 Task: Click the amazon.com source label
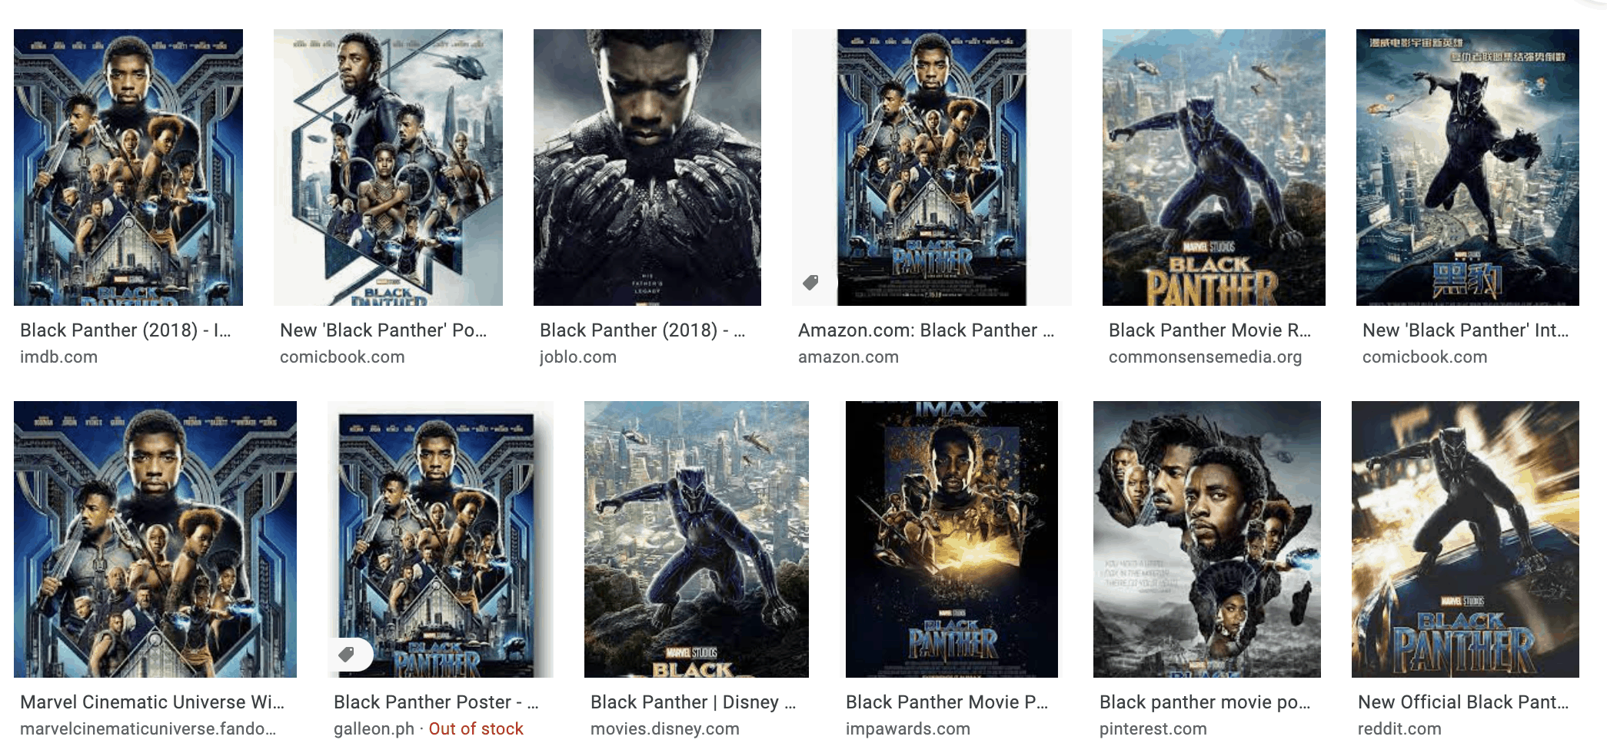848,357
